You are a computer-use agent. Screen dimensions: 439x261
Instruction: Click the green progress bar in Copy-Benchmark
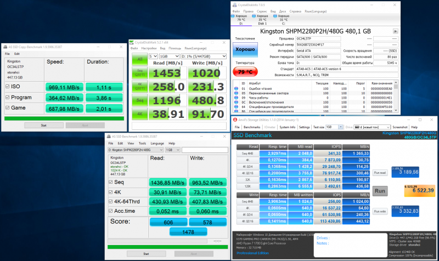click(64, 118)
